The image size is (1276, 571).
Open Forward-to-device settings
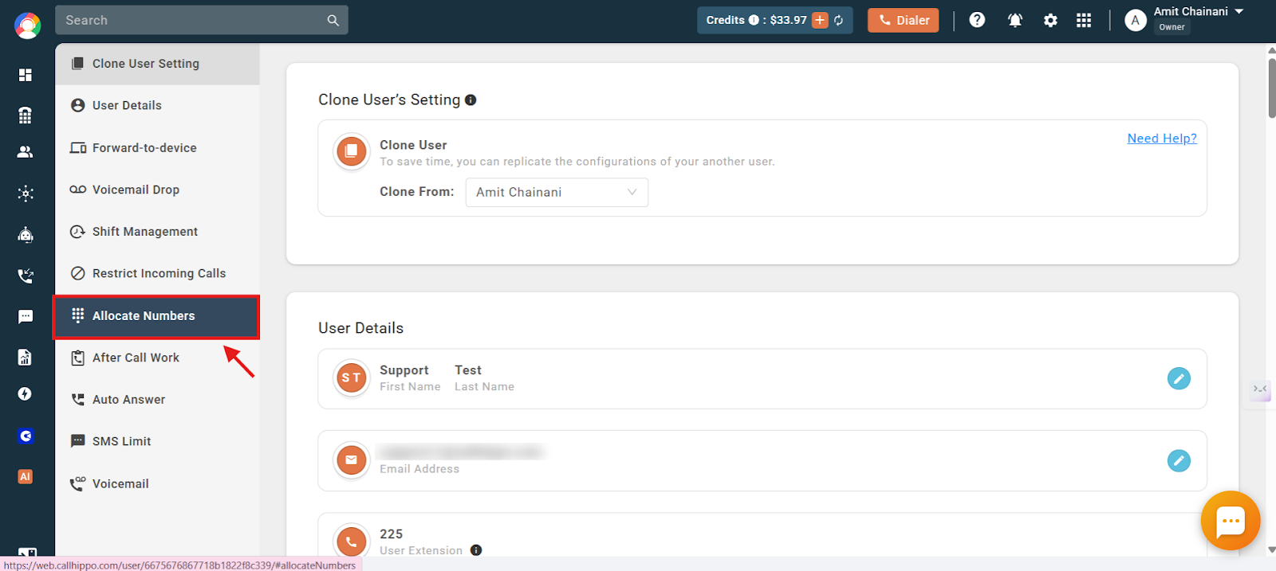[157, 148]
